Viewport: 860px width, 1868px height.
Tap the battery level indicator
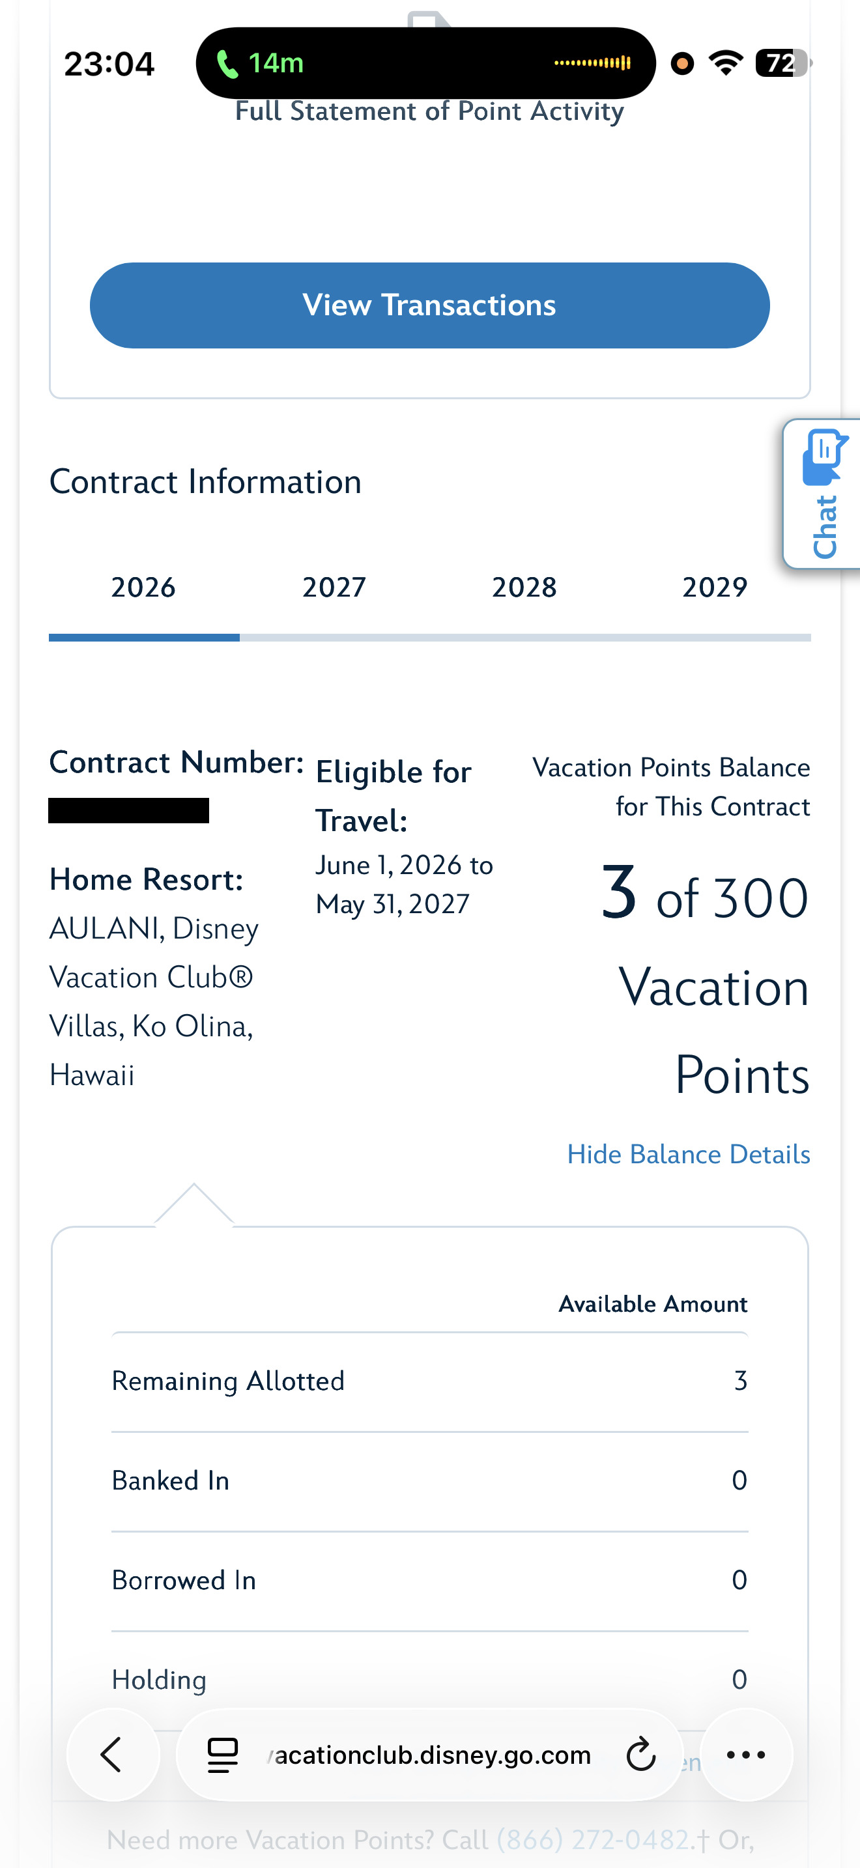point(784,63)
